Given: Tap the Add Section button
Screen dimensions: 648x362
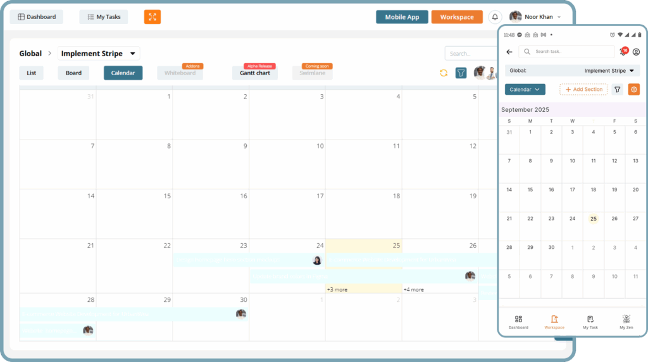Looking at the screenshot, I should click(x=583, y=90).
